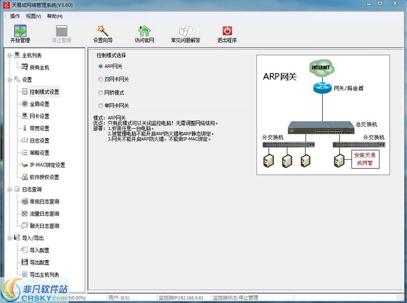This screenshot has width=407, height=303.
Task: Collapse the 导入/导出 tree node
Action: pos(9,238)
